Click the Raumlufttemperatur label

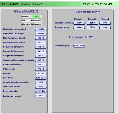click(12, 65)
